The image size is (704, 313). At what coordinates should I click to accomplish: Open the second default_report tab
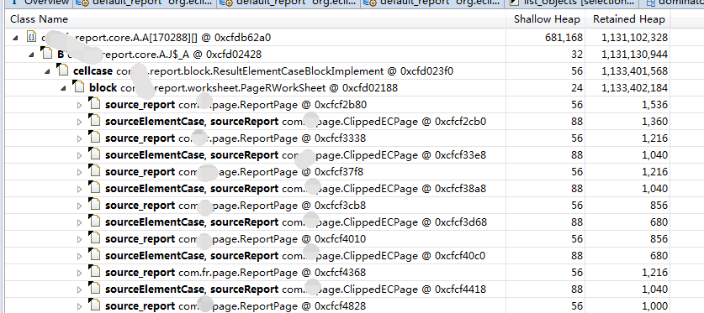pyautogui.click(x=288, y=3)
